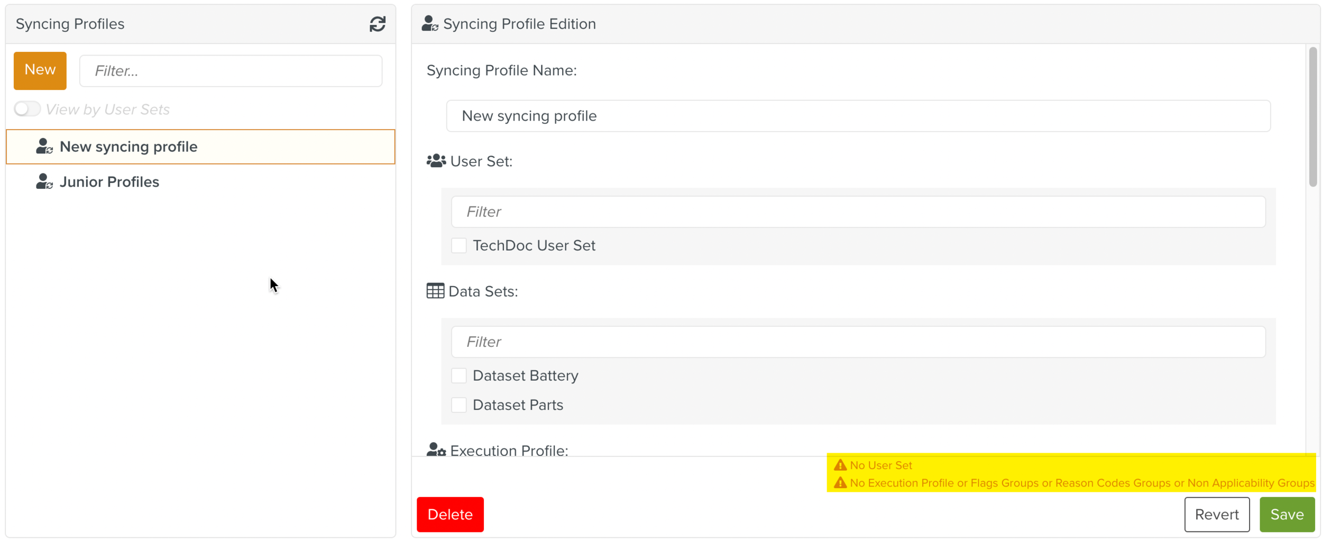
Task: Click the Revert button
Action: 1216,515
